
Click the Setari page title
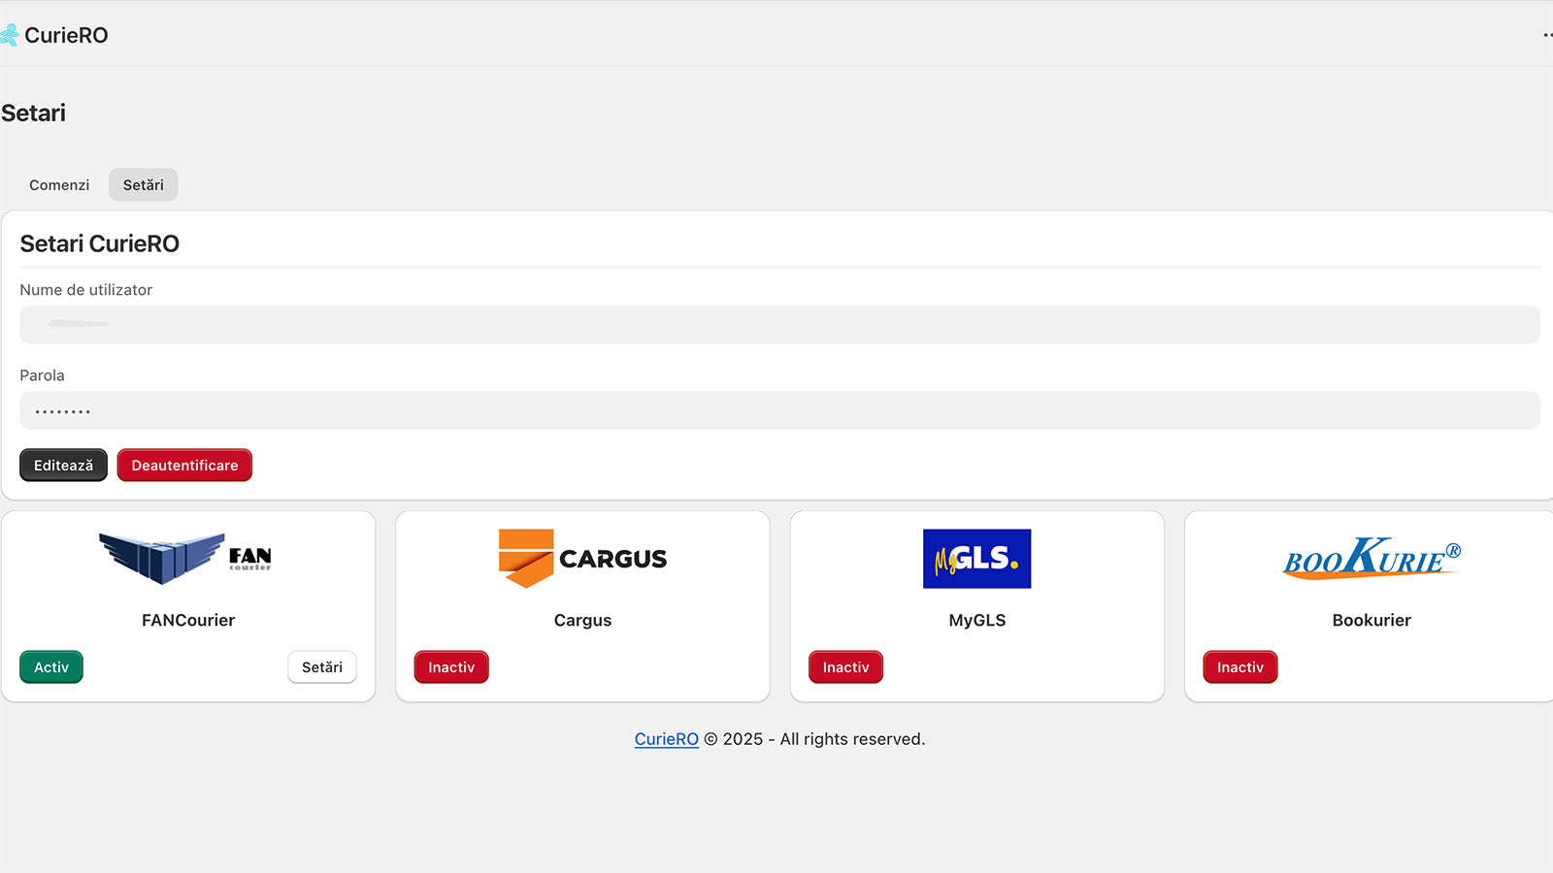tap(33, 113)
